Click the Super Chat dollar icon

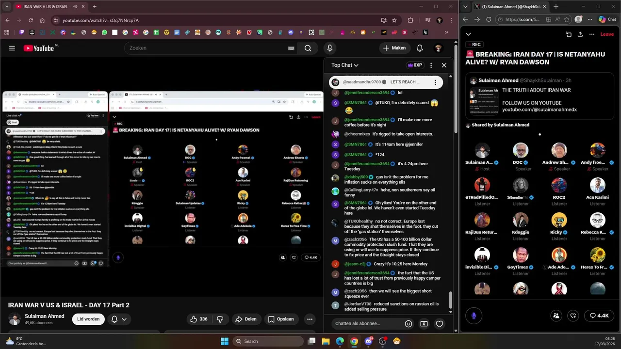[424, 324]
